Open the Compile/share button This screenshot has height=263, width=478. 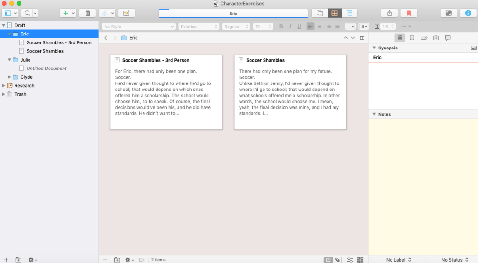(389, 13)
